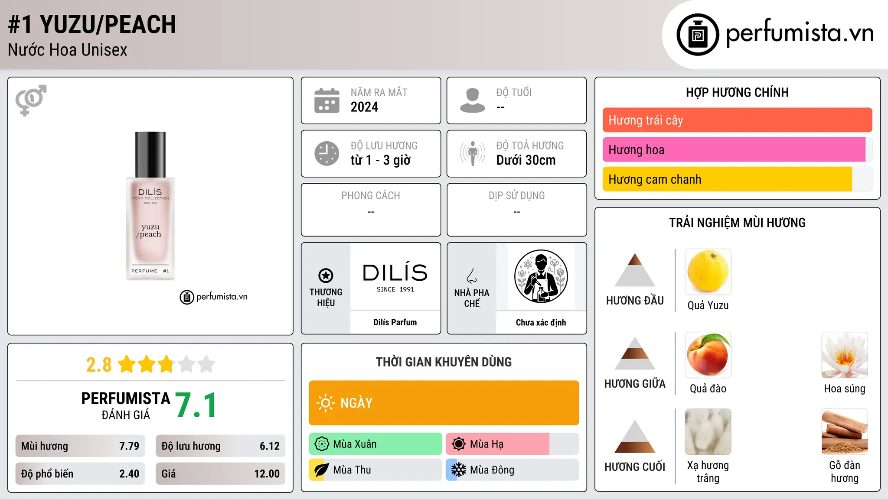Click the Hương cam chanh accord bar
The width and height of the screenshot is (888, 499).
pyautogui.click(x=737, y=179)
